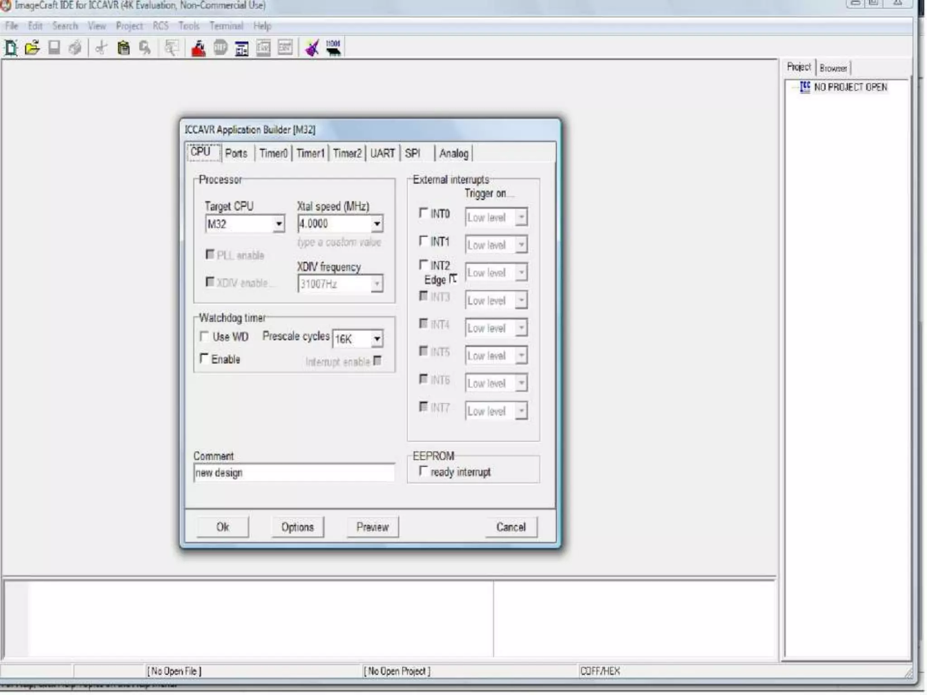Click the next error icon
The height and width of the screenshot is (695, 927).
pos(285,48)
